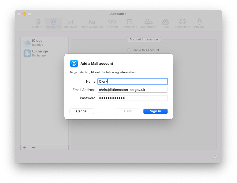Viewport: 237px width, 183px height.
Task: Click the Add a Mail account heading
Action: pyautogui.click(x=97, y=63)
